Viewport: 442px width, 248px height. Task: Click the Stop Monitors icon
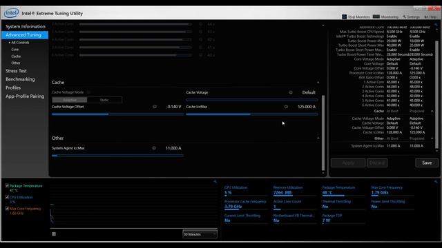coord(344,17)
